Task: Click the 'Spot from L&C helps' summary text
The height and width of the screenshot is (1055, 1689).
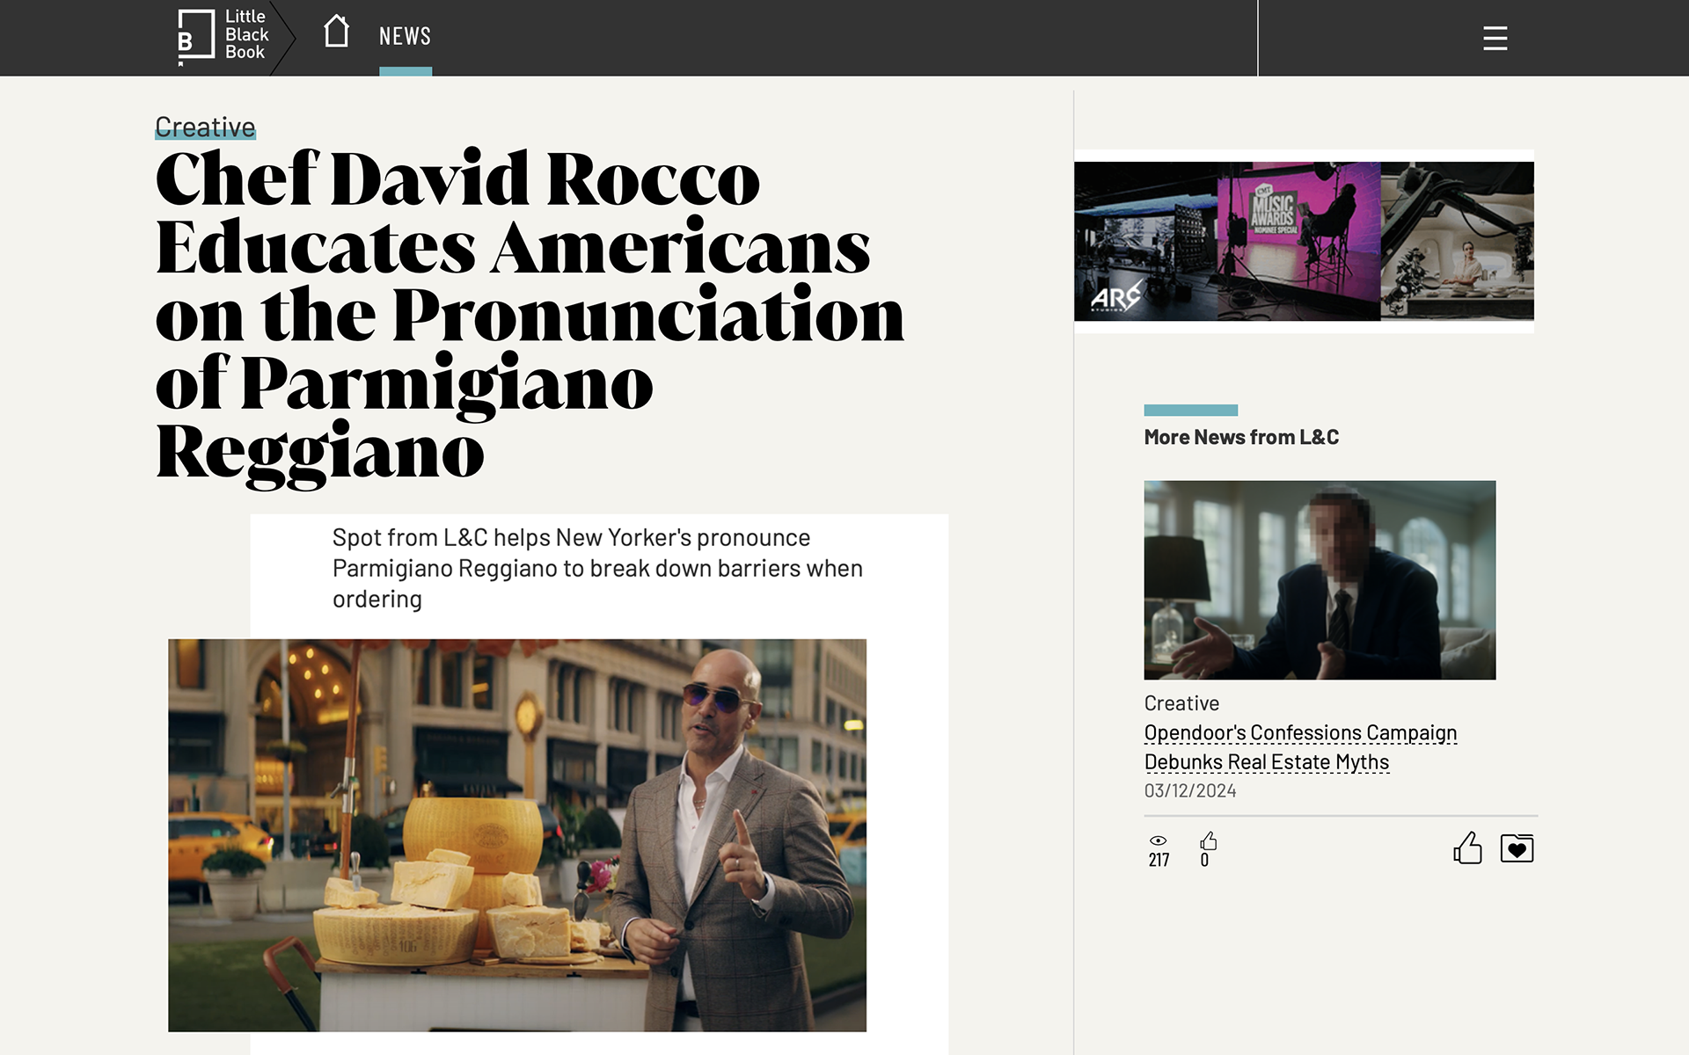Action: pos(597,568)
